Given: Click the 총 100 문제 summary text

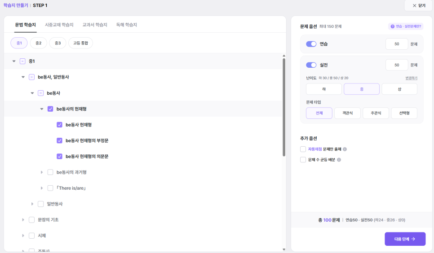Looking at the screenshot, I should coord(329,220).
